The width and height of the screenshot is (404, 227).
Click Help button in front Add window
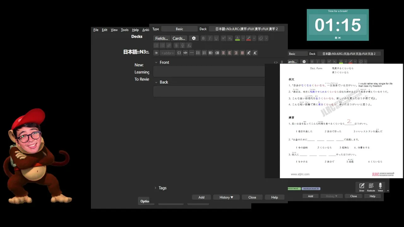pos(275,197)
